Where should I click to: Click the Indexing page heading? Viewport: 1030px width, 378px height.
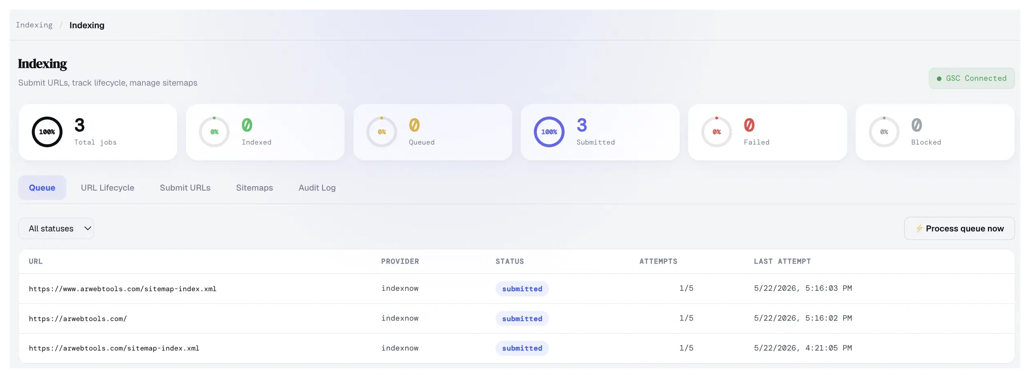tap(42, 64)
